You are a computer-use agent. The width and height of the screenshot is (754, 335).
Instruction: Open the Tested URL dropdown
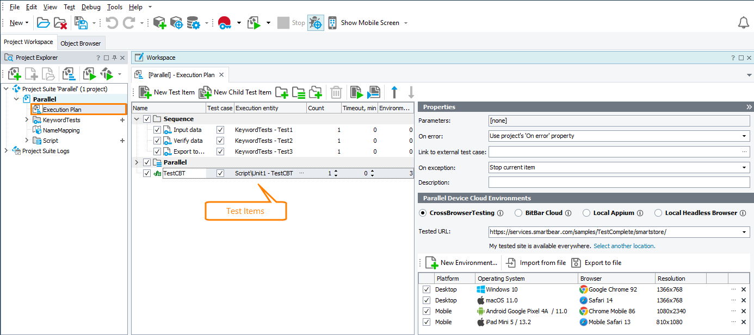click(744, 232)
